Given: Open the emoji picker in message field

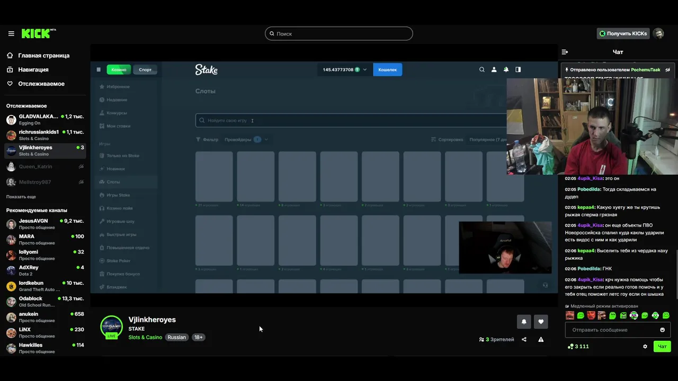Looking at the screenshot, I should tap(662, 330).
